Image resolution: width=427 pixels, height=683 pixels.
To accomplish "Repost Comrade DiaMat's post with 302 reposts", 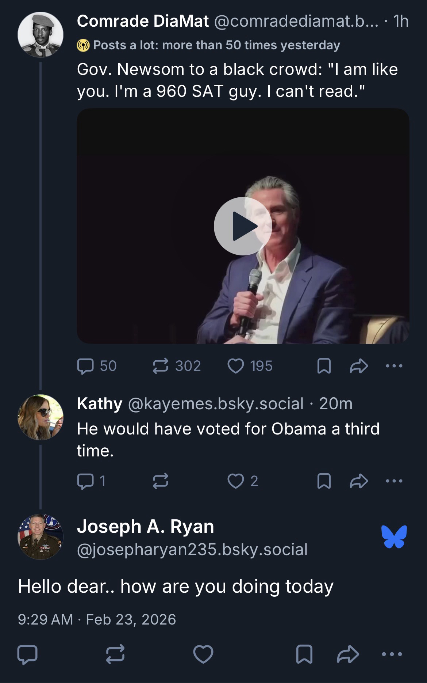I will 161,366.
